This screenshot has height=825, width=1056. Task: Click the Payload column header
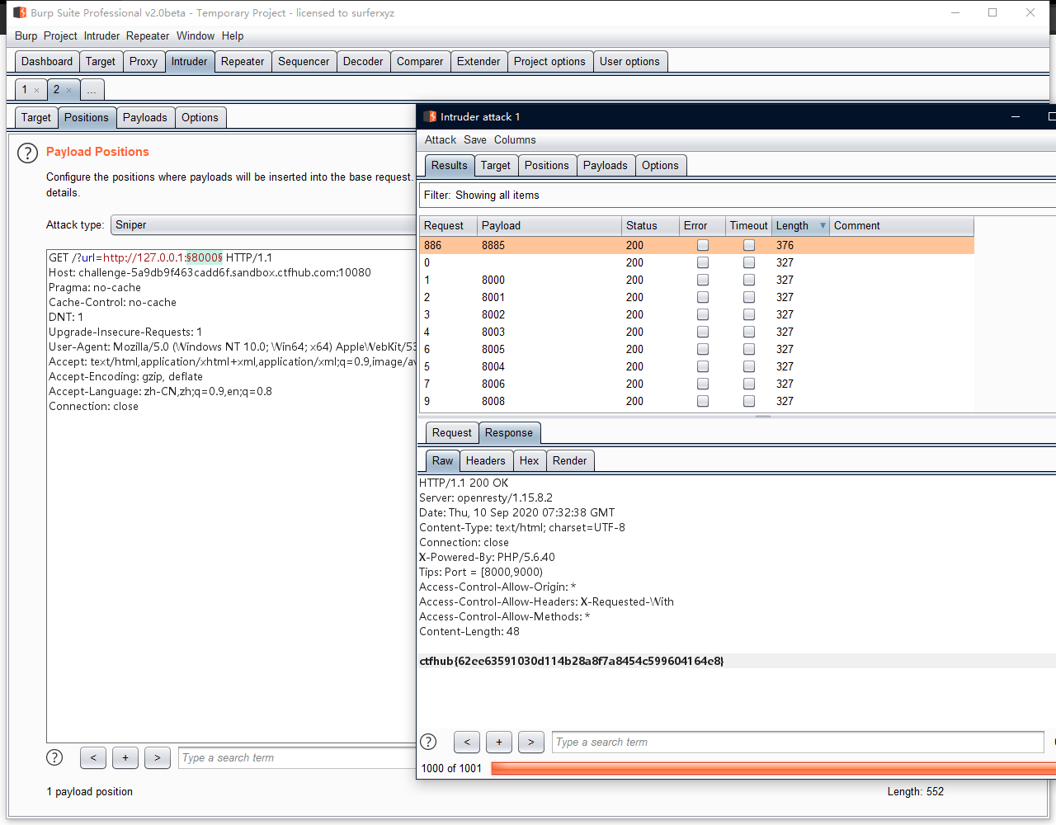(549, 226)
